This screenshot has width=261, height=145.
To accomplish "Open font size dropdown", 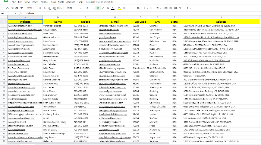I will pos(89,8).
